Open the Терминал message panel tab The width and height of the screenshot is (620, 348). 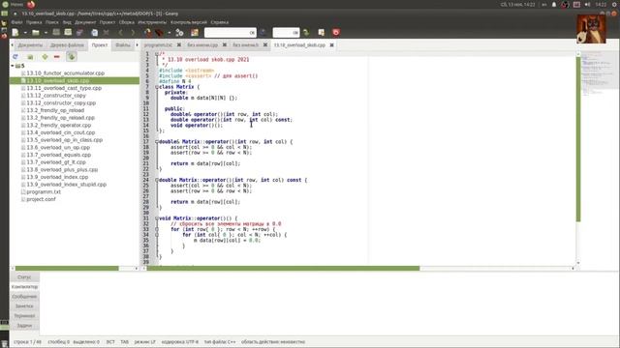(24, 316)
